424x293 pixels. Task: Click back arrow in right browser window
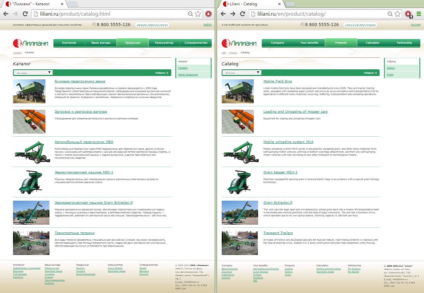[223, 14]
